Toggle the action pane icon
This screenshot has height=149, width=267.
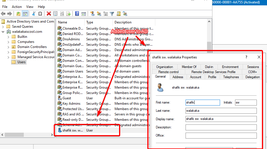pos(84,14)
